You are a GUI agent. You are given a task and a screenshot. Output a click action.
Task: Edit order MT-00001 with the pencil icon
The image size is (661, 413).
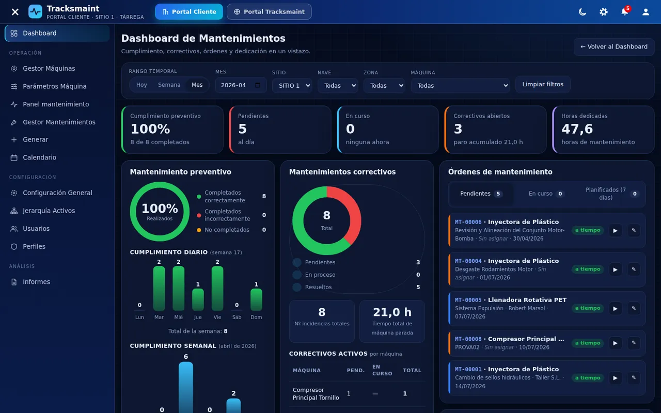[x=634, y=378]
